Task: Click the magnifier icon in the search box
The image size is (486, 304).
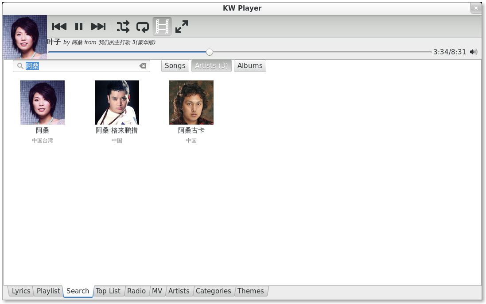Action: [20, 66]
